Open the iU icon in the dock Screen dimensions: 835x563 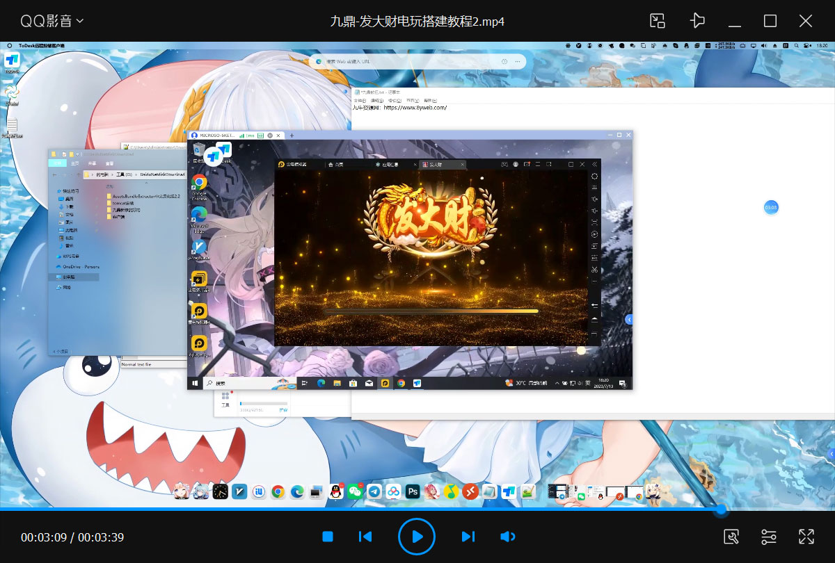click(x=259, y=492)
